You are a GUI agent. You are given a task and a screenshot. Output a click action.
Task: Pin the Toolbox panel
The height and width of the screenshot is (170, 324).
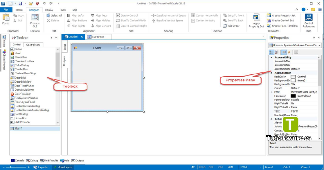[51, 38]
